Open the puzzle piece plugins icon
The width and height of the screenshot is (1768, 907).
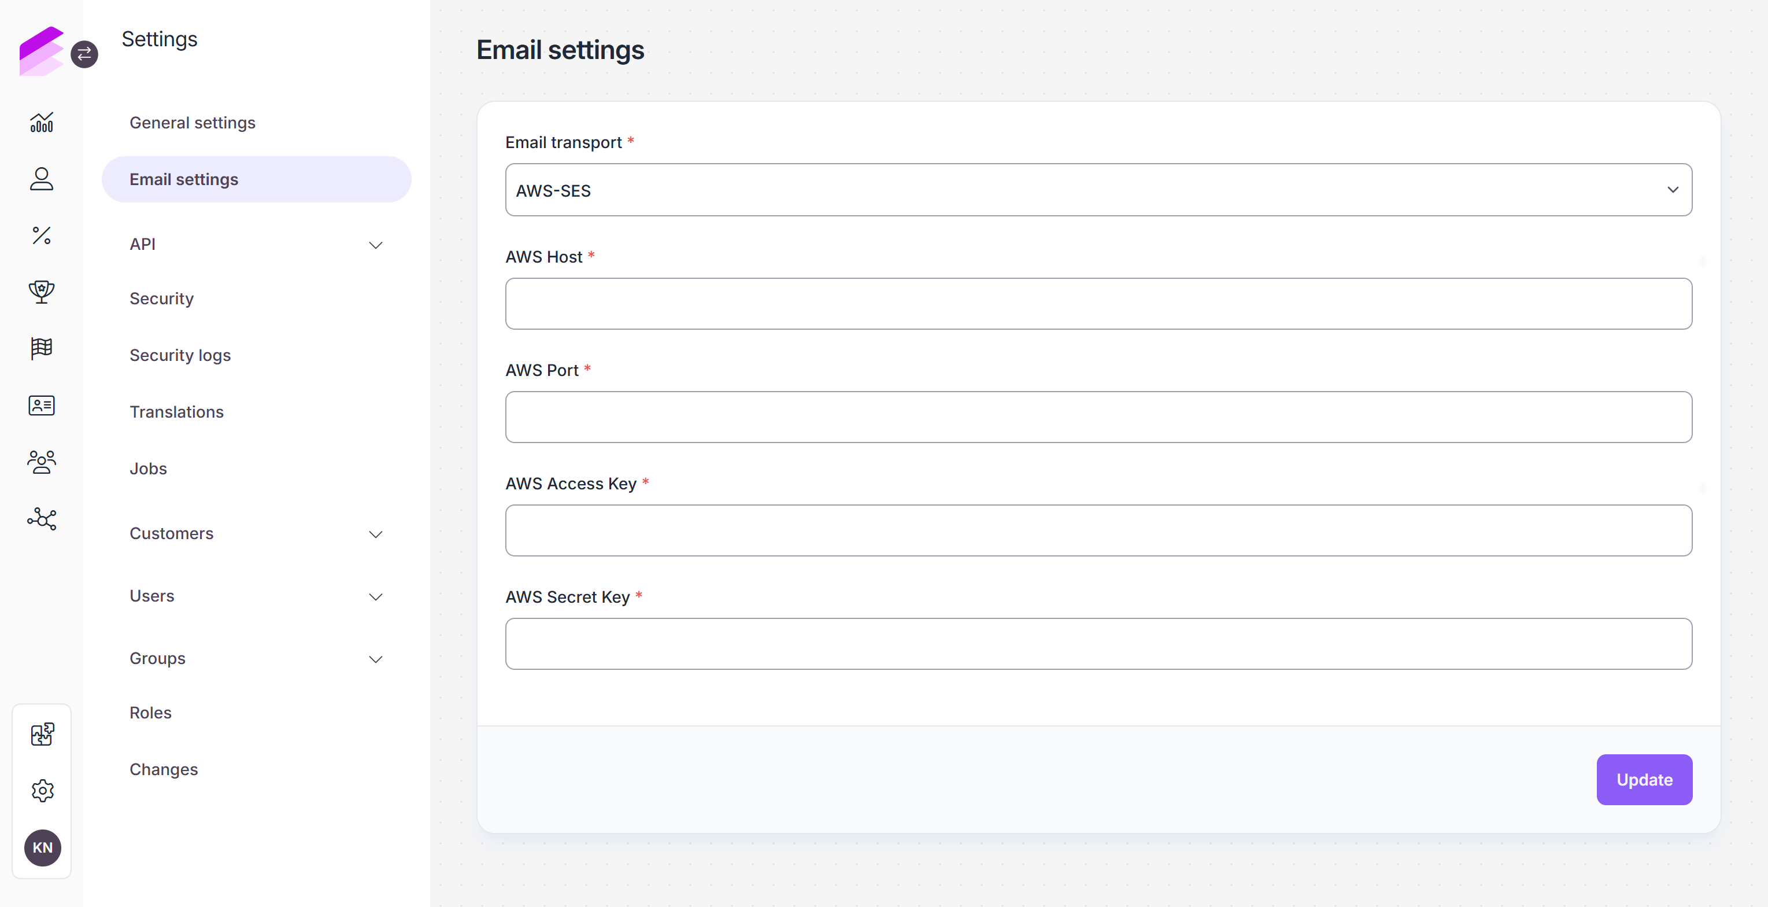[43, 734]
